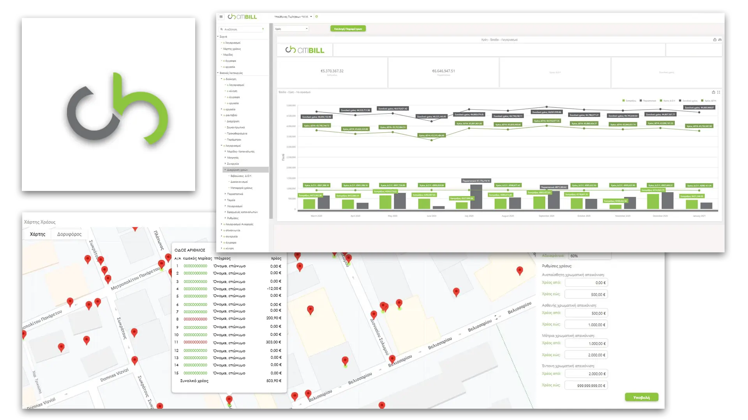Click the sidebar vertical scrollbar

click(x=271, y=121)
